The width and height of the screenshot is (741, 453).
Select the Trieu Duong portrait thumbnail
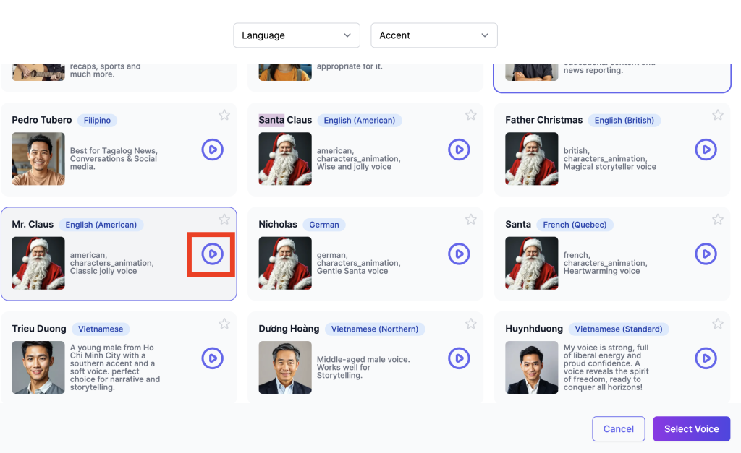pyautogui.click(x=38, y=367)
